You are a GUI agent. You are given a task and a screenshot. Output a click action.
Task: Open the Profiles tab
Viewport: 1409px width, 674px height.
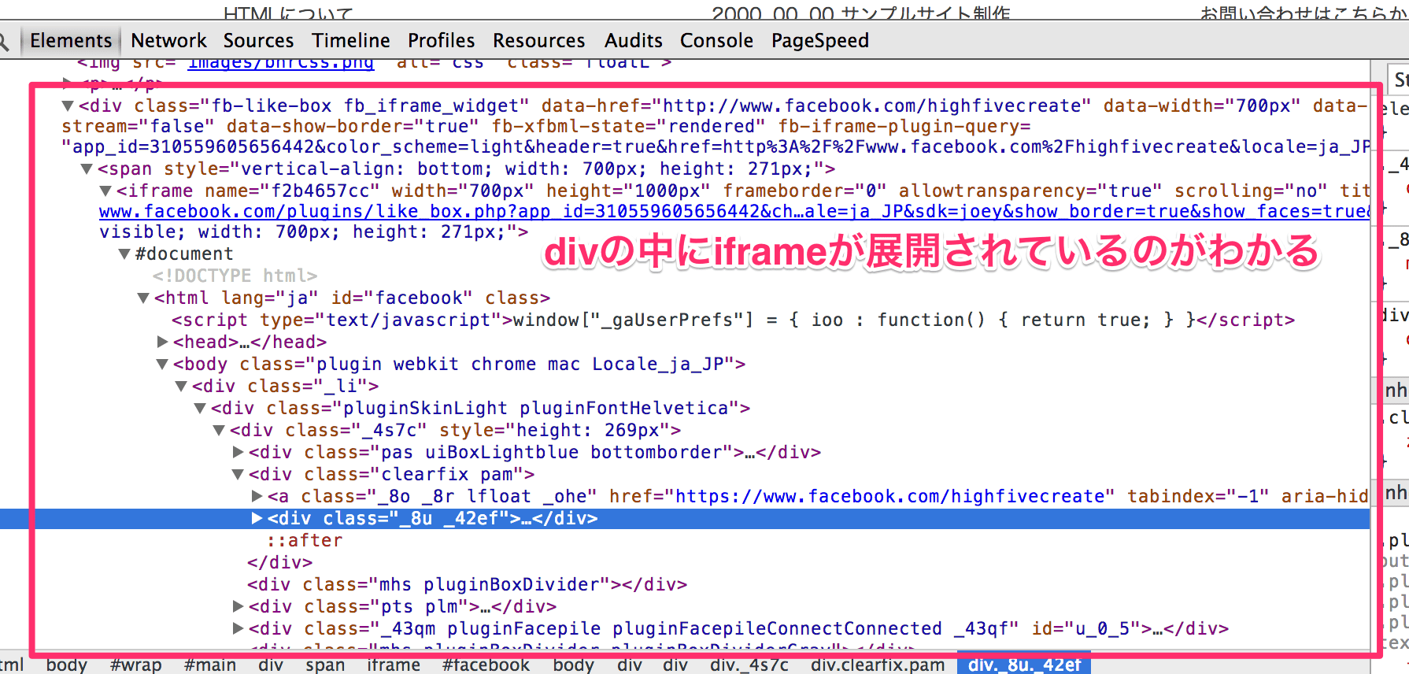(442, 40)
